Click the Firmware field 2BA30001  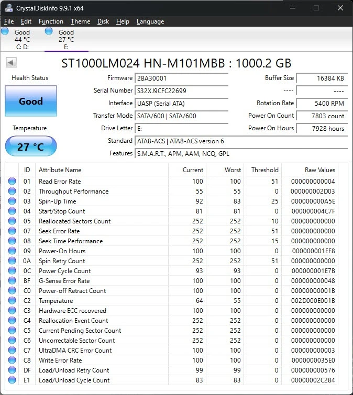point(182,78)
